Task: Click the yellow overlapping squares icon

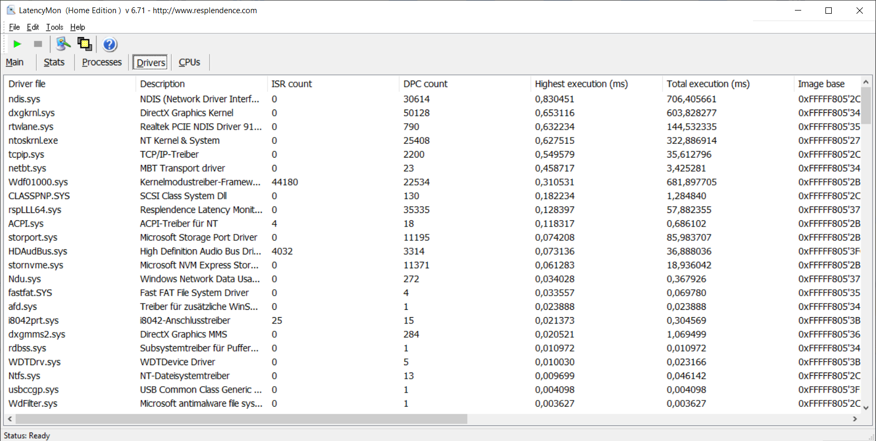Action: coord(84,44)
